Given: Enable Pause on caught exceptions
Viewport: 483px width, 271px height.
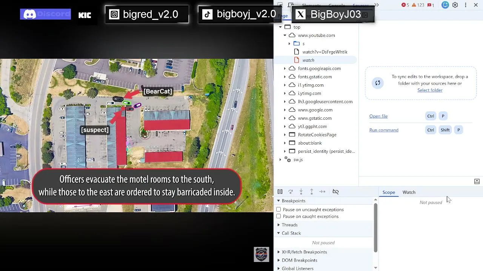Looking at the screenshot, I should (x=278, y=216).
